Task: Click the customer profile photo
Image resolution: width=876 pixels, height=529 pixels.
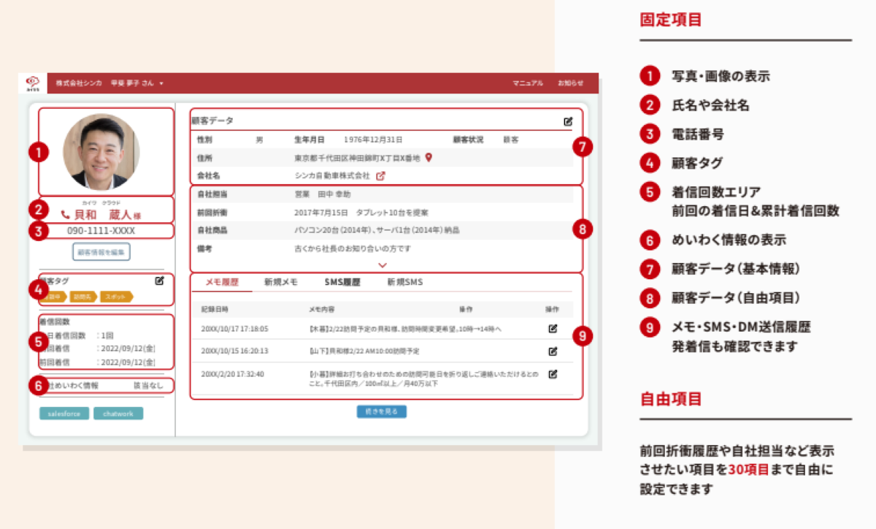Action: (x=101, y=152)
